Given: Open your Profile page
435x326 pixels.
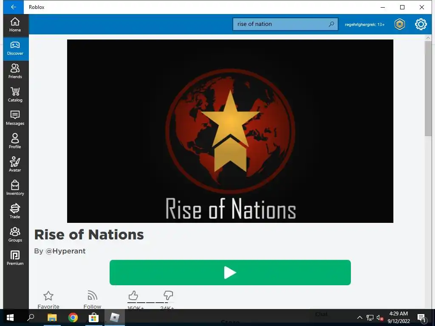Looking at the screenshot, I should [x=15, y=142].
